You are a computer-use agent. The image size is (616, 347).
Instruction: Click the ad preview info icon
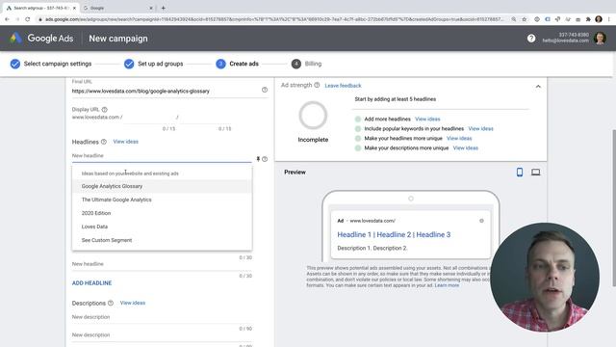click(x=481, y=221)
